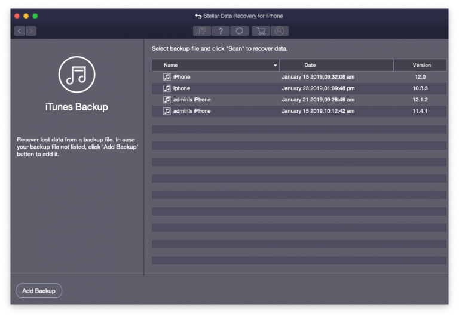Click the iTunes Backup heading text

[76, 107]
